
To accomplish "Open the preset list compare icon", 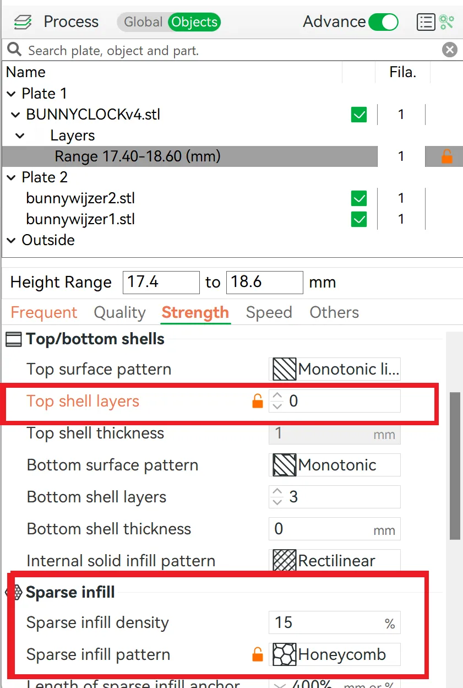I will [426, 22].
